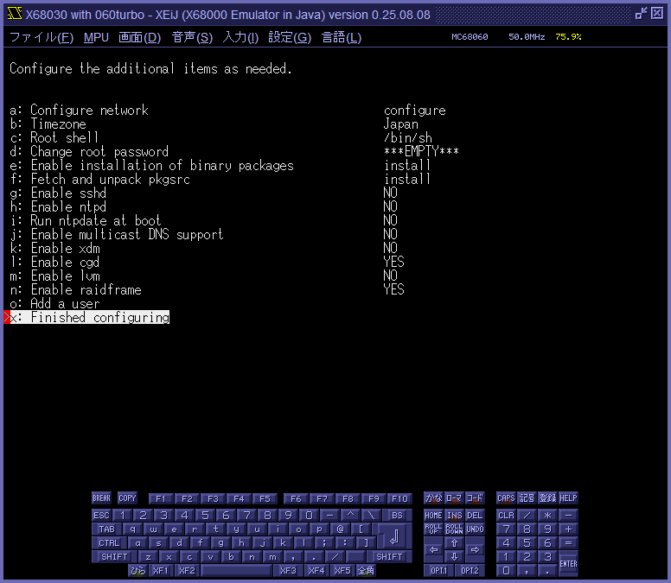Select 'b: Timezone' menu line
This screenshot has height=583, width=671.
(x=48, y=124)
